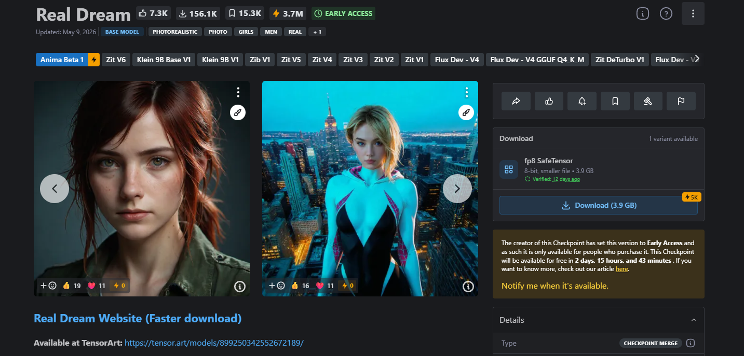The height and width of the screenshot is (356, 744).
Task: Click the 15.3K bookmarks badge
Action: pos(245,13)
